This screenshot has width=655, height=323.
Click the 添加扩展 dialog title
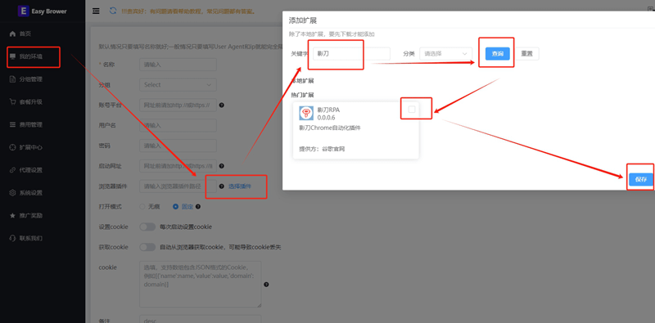point(303,20)
